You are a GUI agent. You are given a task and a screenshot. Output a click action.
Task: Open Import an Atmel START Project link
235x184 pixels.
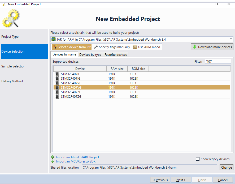[x=77, y=157]
